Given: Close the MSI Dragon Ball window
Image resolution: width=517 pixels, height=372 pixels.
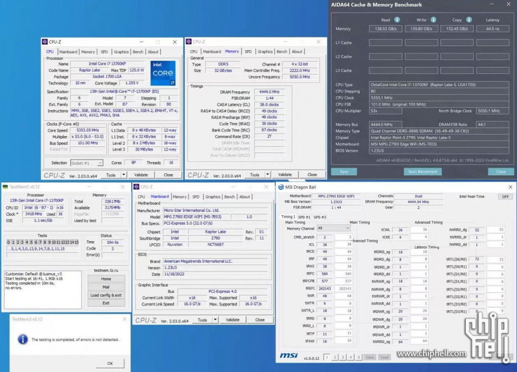Looking at the screenshot, I should 511,187.
